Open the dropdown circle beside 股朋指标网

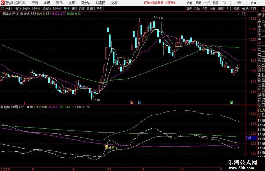[2, 107]
